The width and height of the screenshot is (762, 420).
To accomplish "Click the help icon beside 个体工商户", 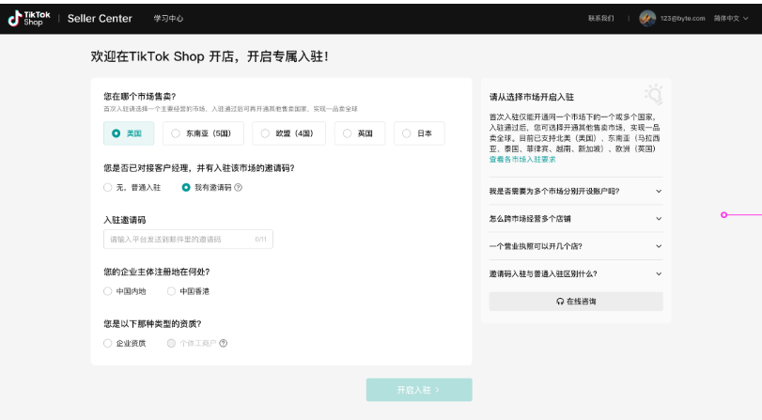I will pyautogui.click(x=223, y=343).
